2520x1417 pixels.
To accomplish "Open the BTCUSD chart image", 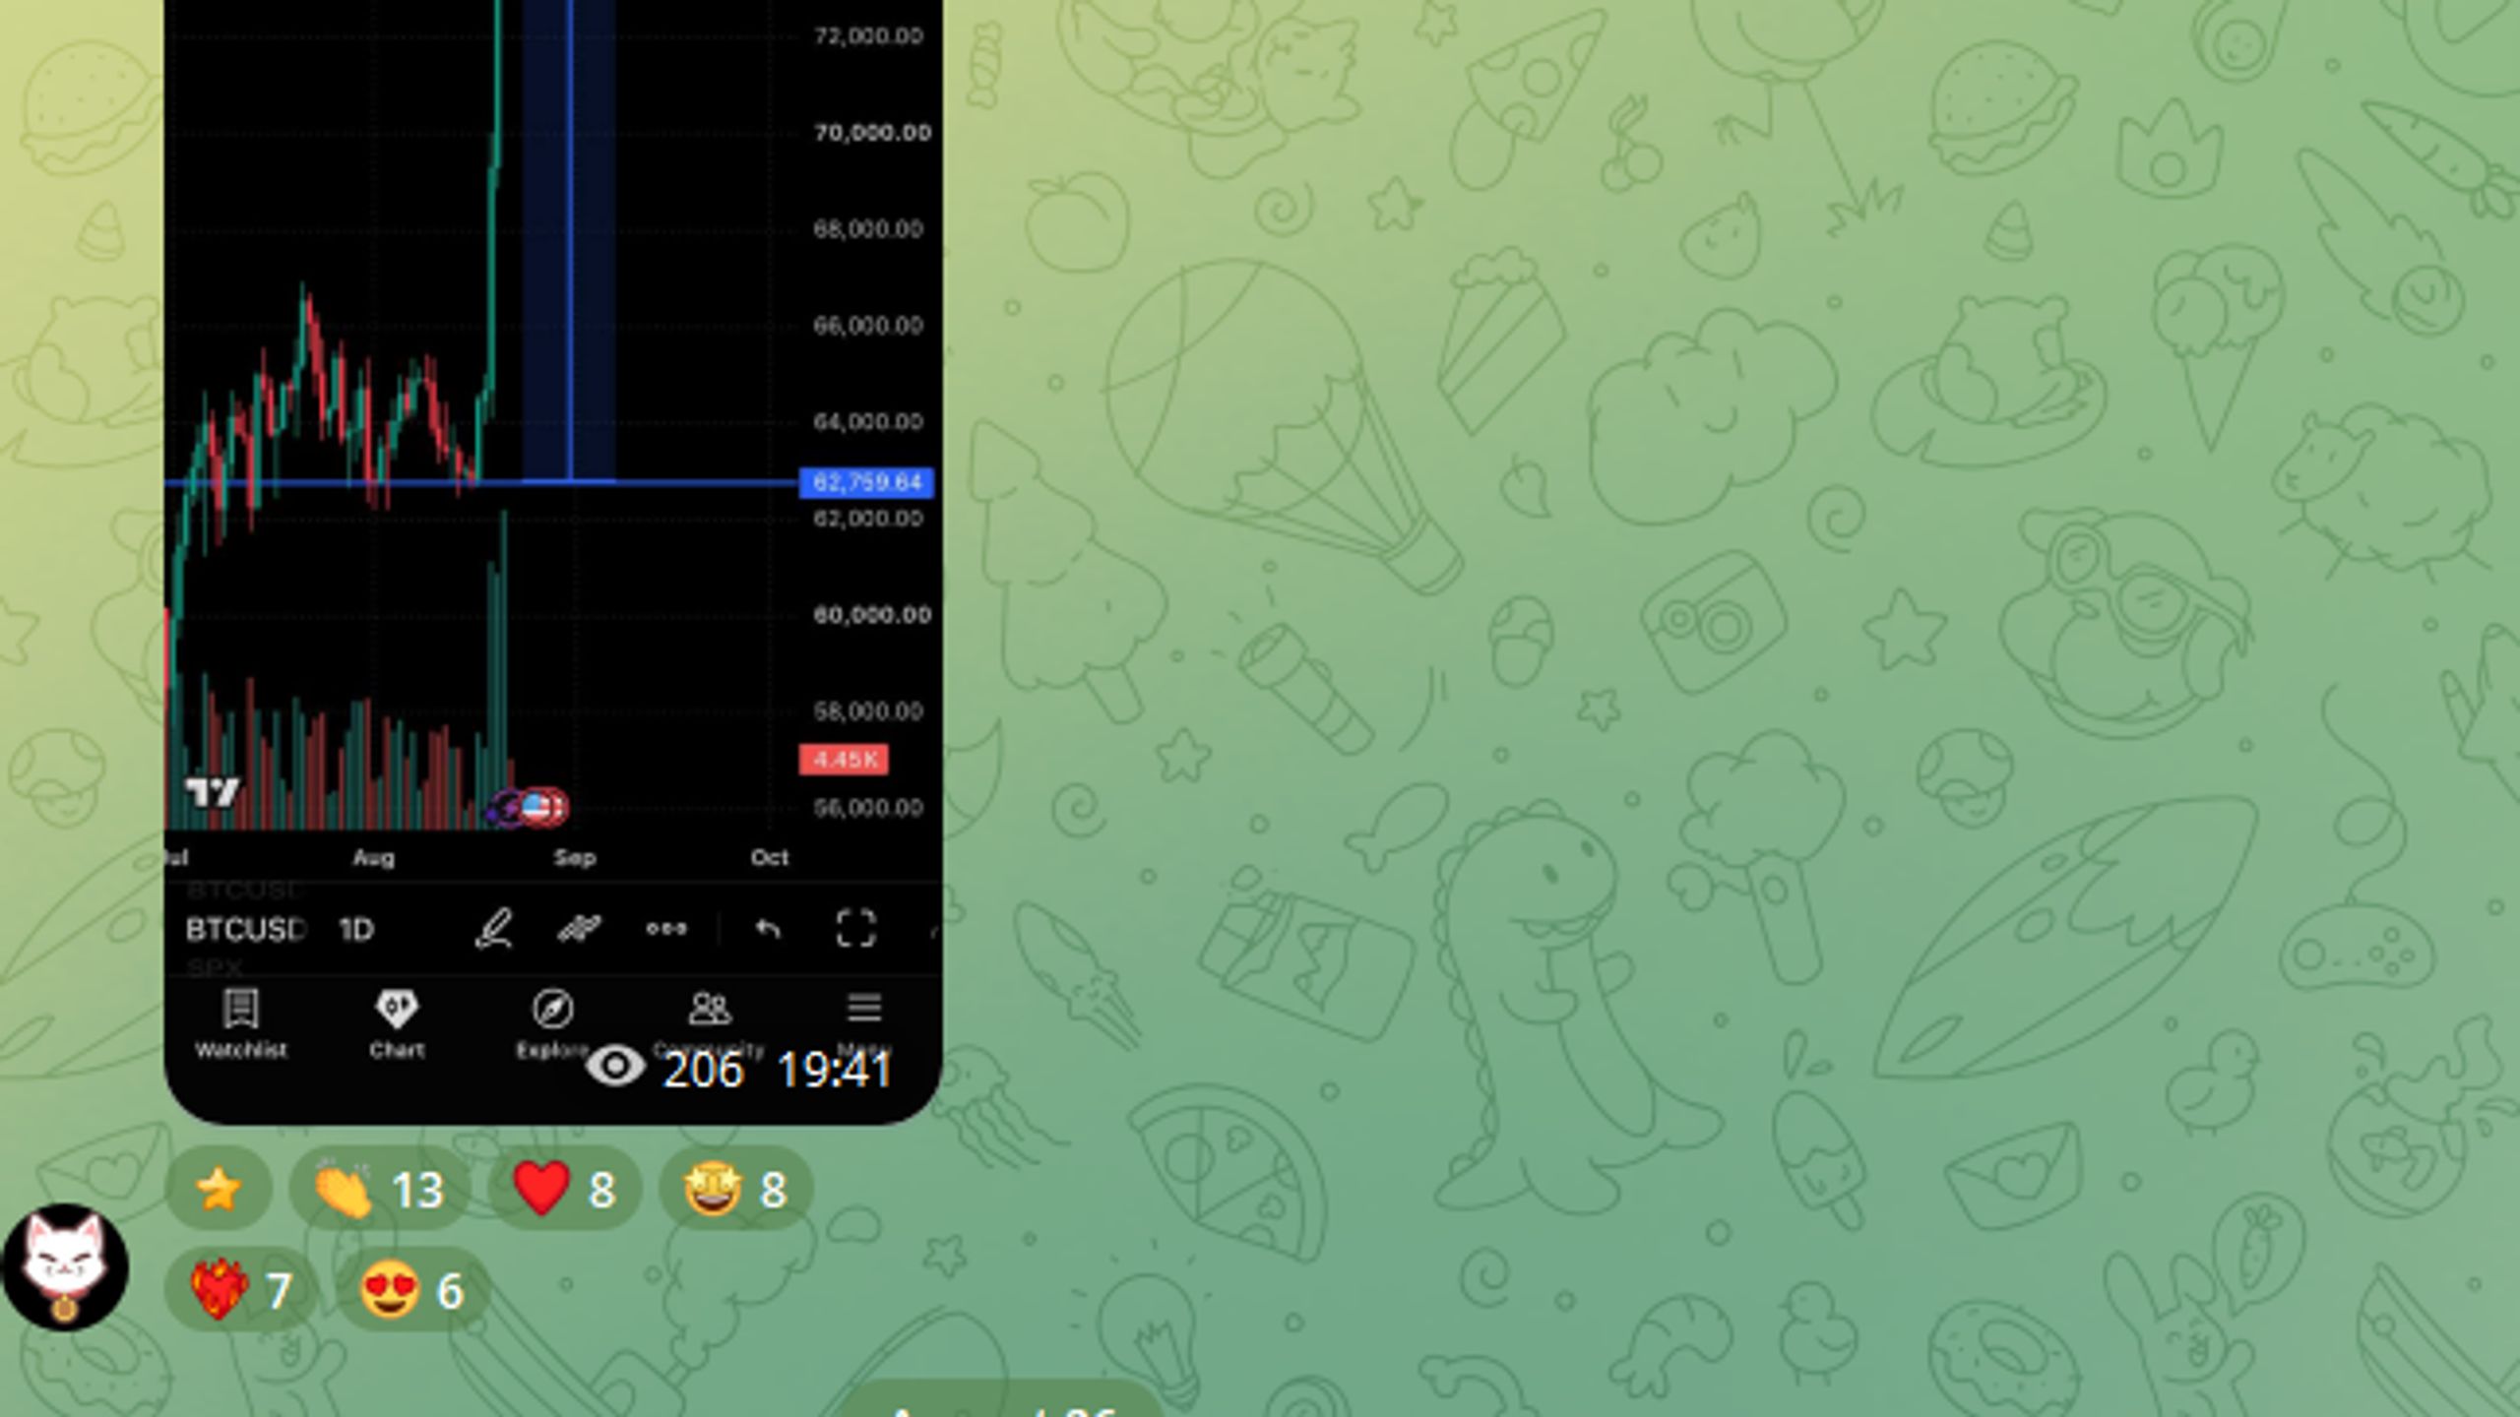I will pos(553,561).
